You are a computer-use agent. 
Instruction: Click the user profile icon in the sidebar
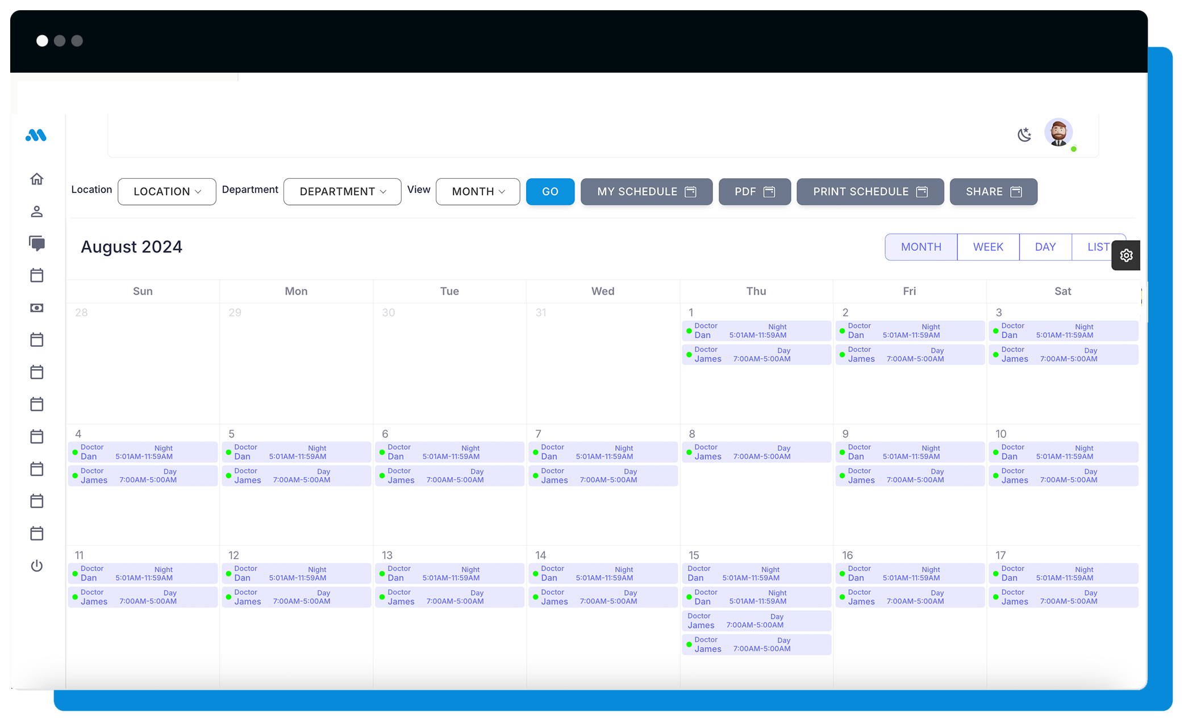[37, 211]
